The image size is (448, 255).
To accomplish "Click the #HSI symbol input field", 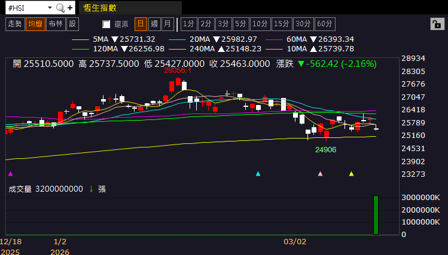I will coord(26,8).
